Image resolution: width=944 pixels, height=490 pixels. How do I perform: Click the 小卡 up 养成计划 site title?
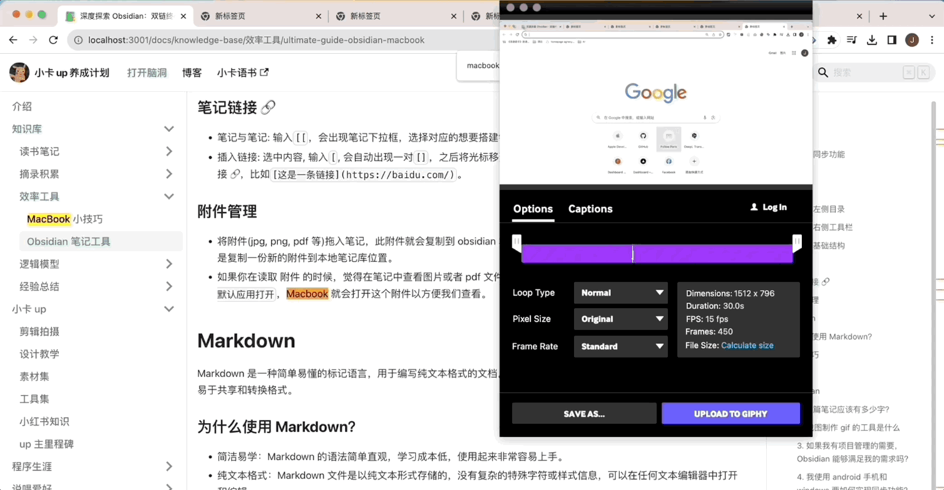point(72,72)
